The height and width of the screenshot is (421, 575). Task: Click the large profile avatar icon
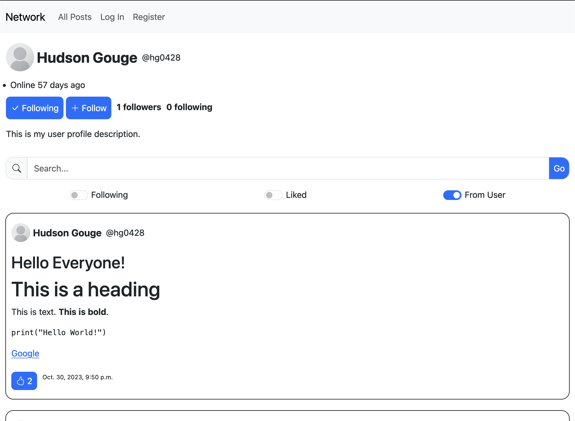pos(20,57)
